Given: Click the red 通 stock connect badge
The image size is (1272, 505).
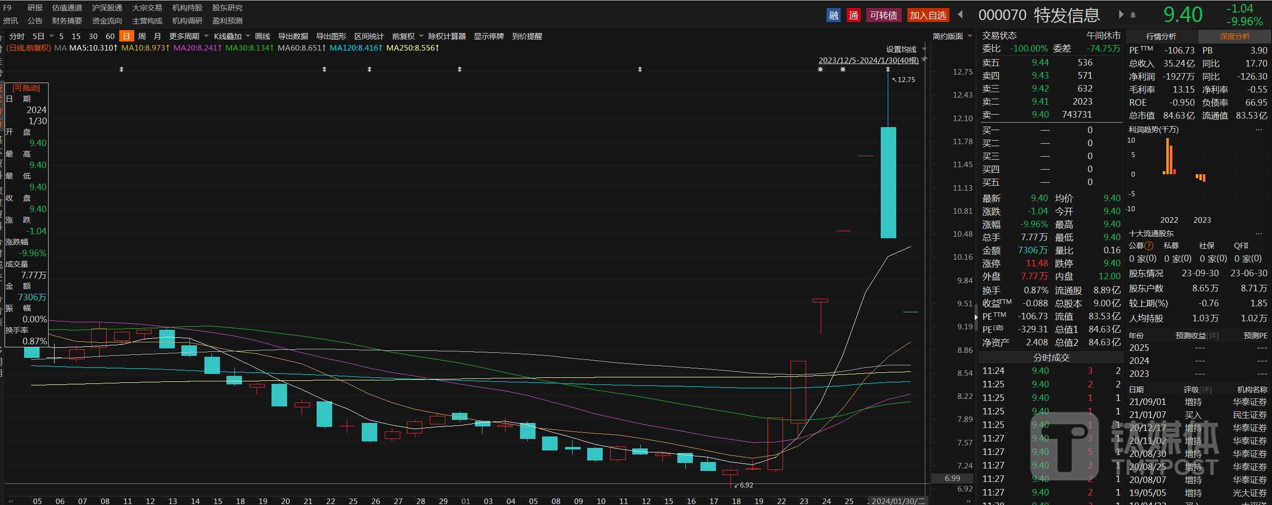Looking at the screenshot, I should [854, 16].
